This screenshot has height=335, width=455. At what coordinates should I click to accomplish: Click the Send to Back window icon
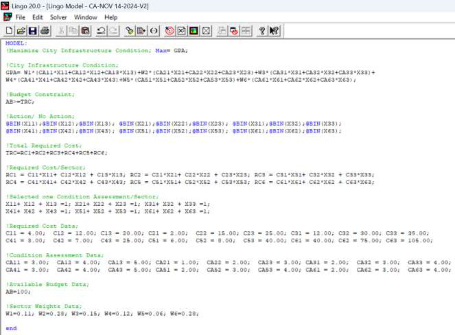[222, 31]
